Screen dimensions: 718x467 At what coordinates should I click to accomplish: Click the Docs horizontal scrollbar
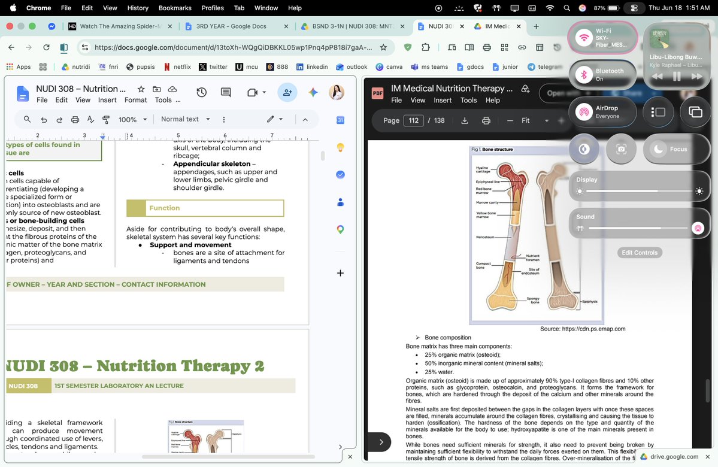pyautogui.click(x=228, y=456)
